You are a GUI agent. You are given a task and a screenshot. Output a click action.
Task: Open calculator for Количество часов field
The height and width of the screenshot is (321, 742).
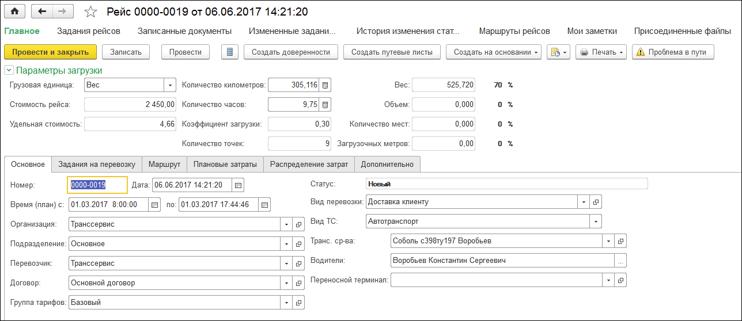click(x=325, y=105)
